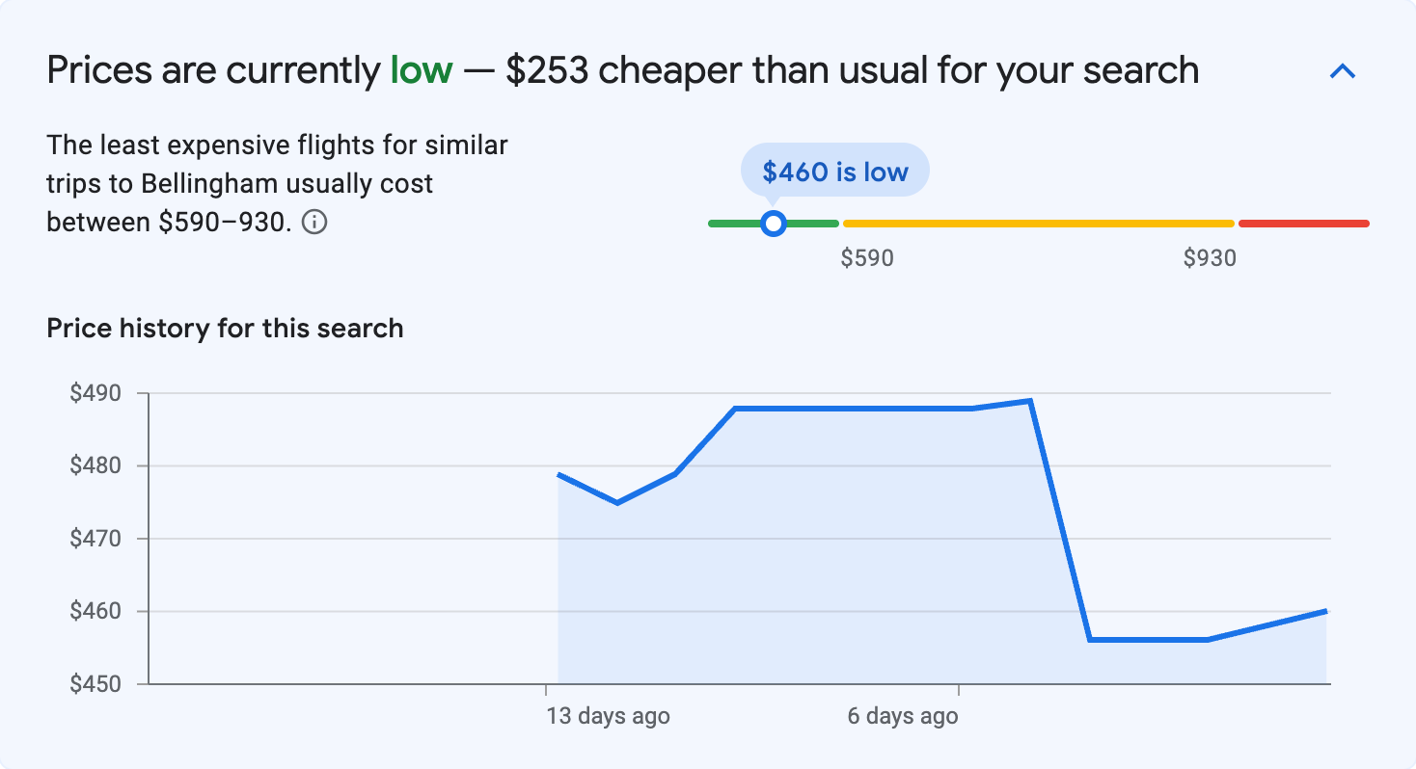Click the circular price marker on the price bar
Screen dimensions: 1416x769
coord(773,223)
